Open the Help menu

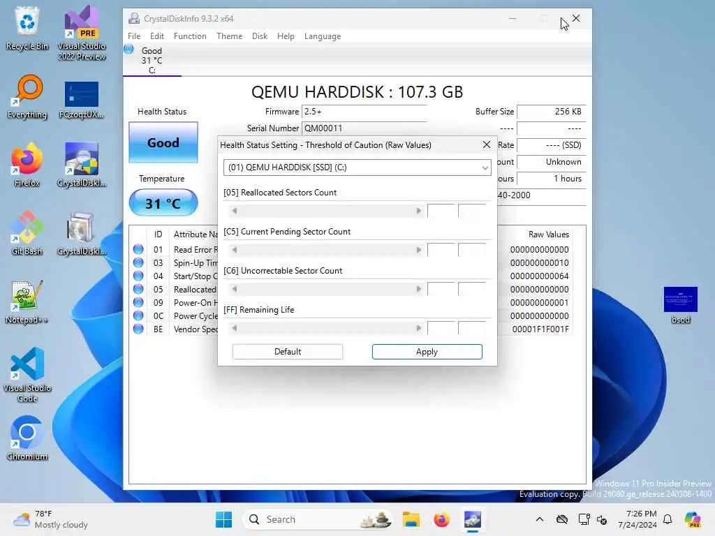click(x=286, y=36)
